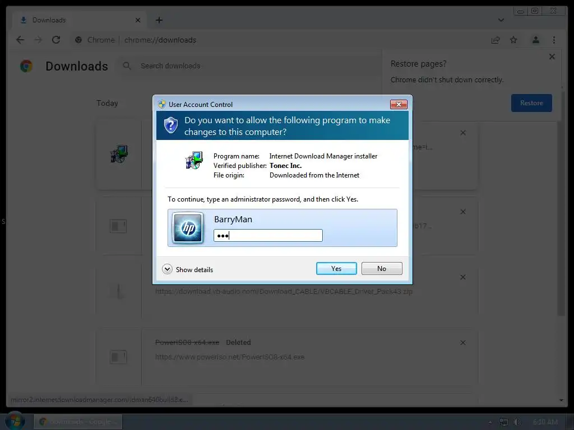Open VBCABLE_Driver_Pack43.zip download URL link
The image size is (574, 430).
coord(284,291)
